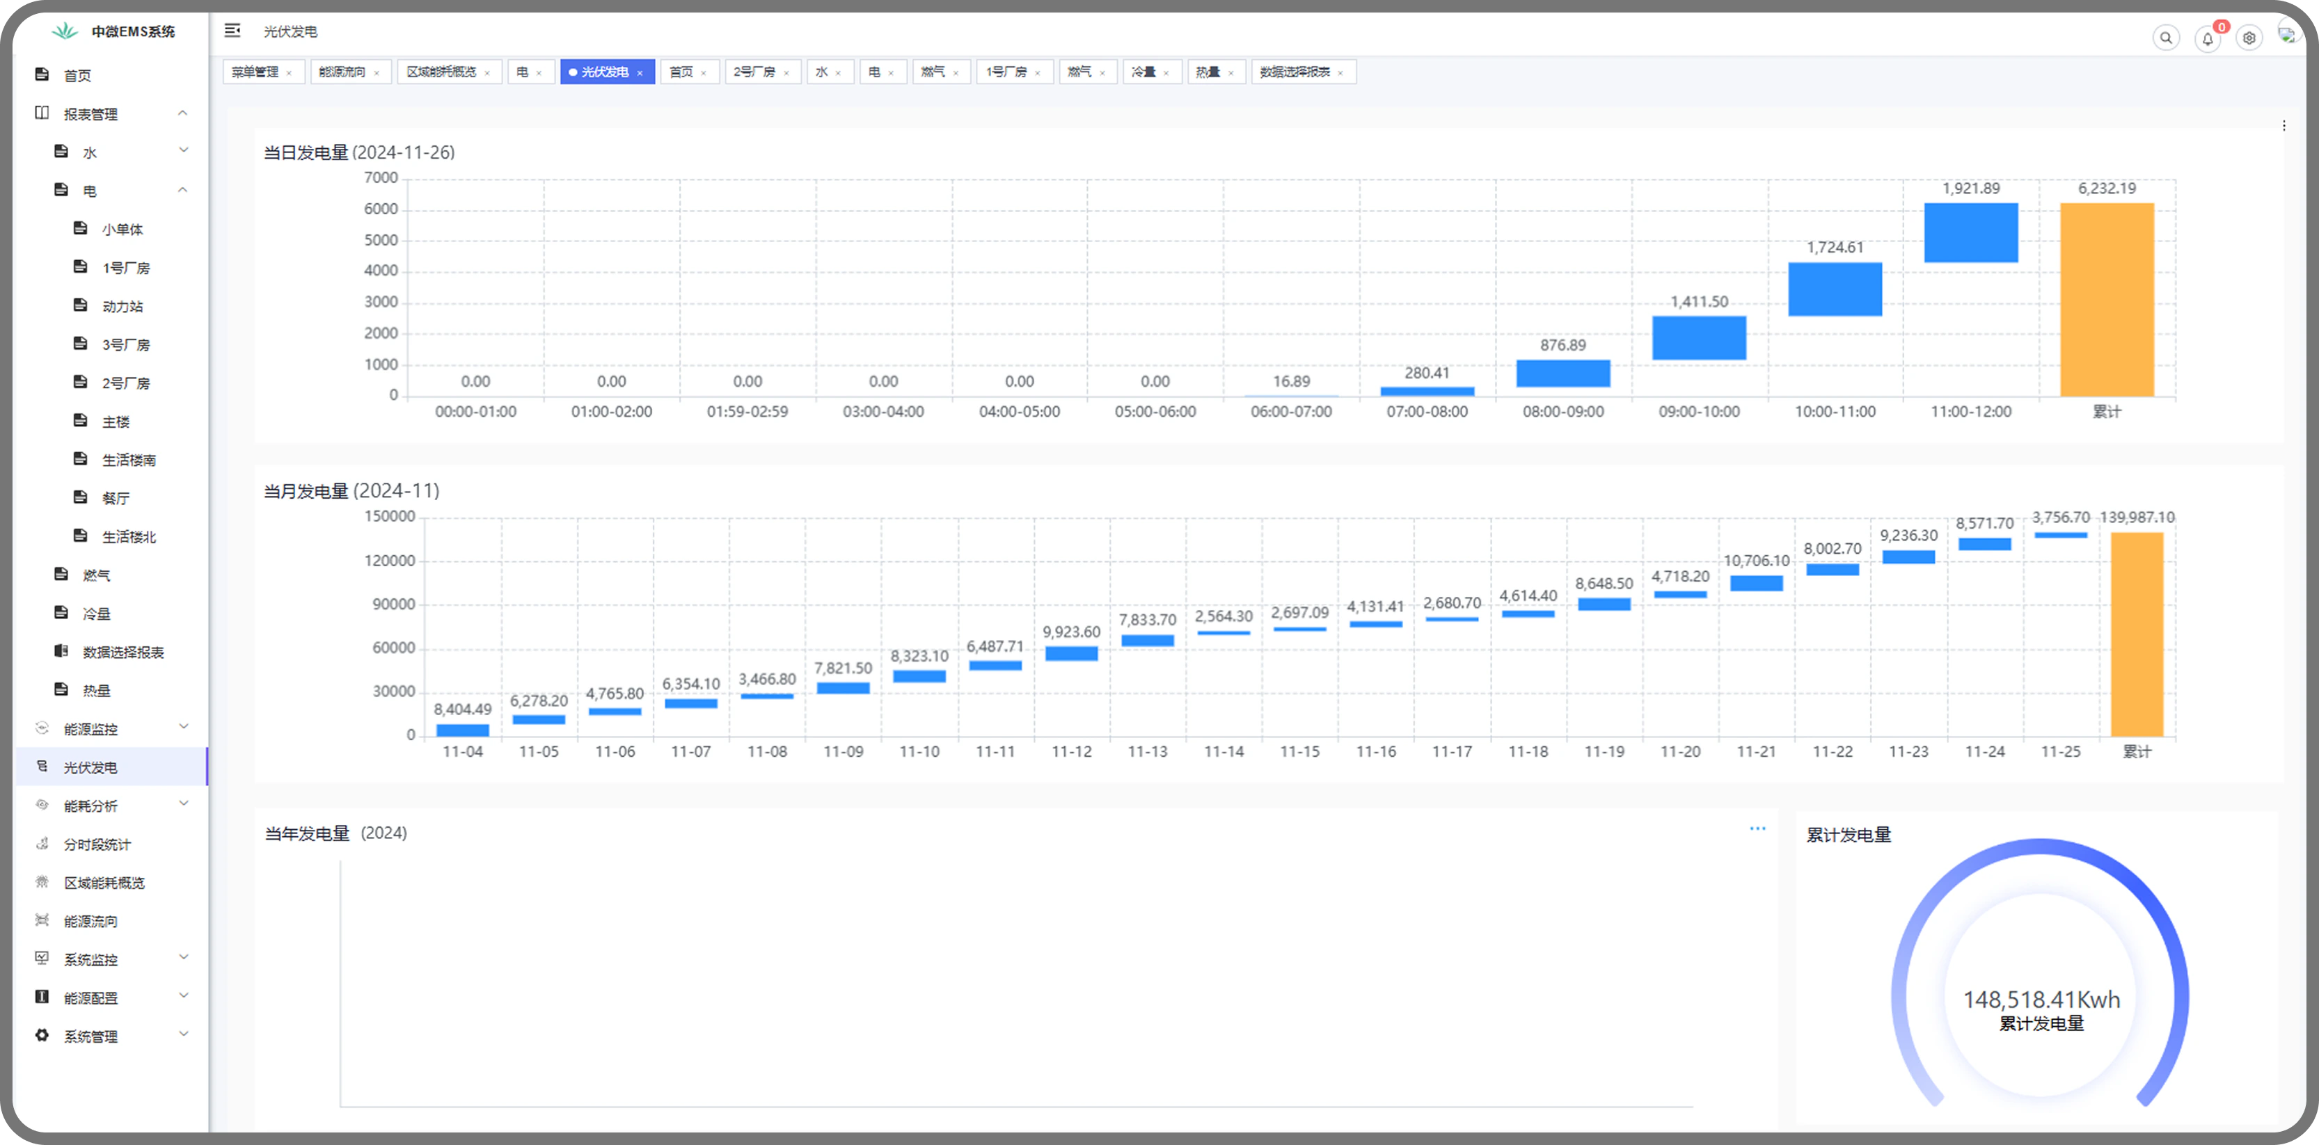Click the 1号厂房 icon in sidebar

click(x=80, y=267)
